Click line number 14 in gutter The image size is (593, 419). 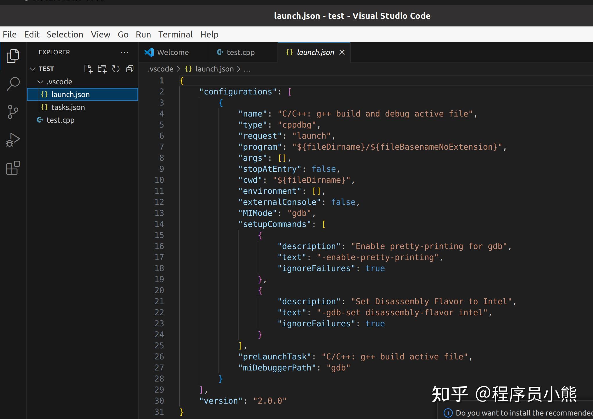[159, 224]
